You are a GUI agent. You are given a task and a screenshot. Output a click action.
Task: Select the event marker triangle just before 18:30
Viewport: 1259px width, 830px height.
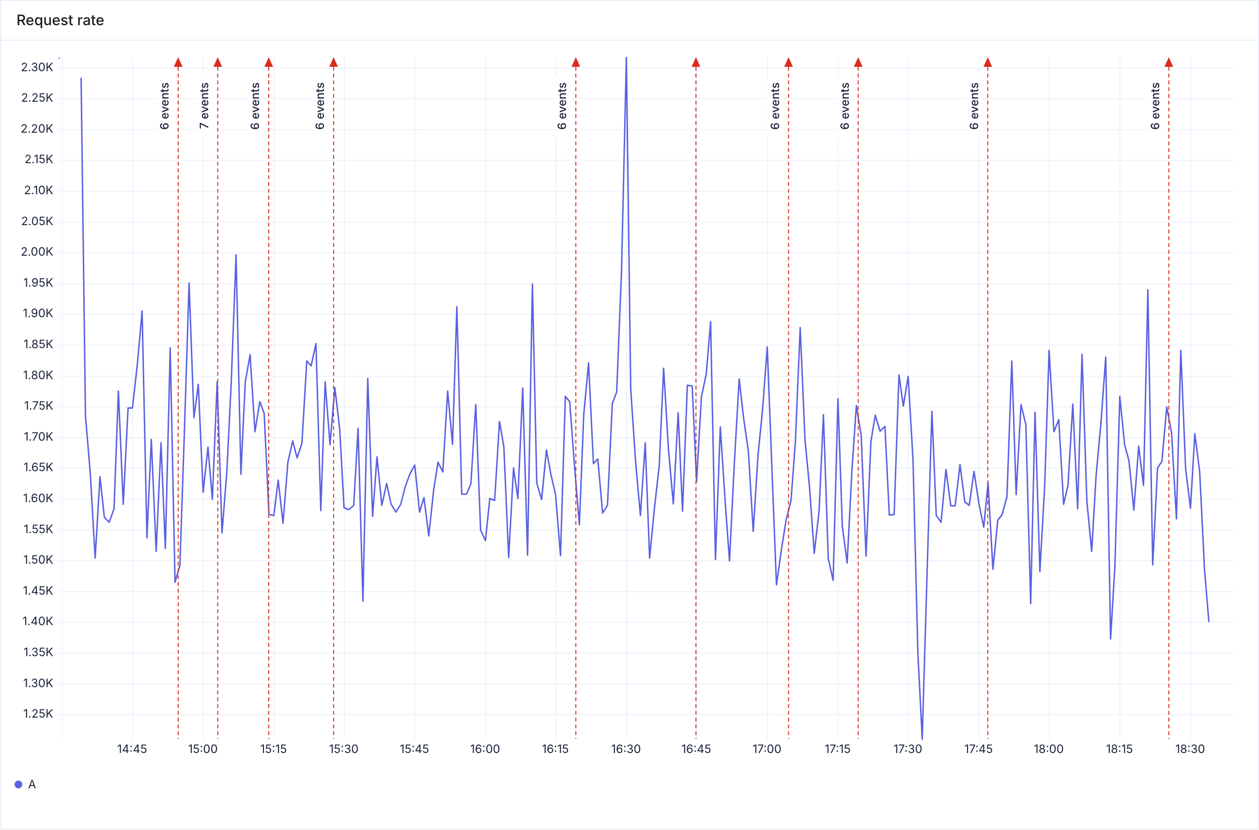pyautogui.click(x=1169, y=62)
